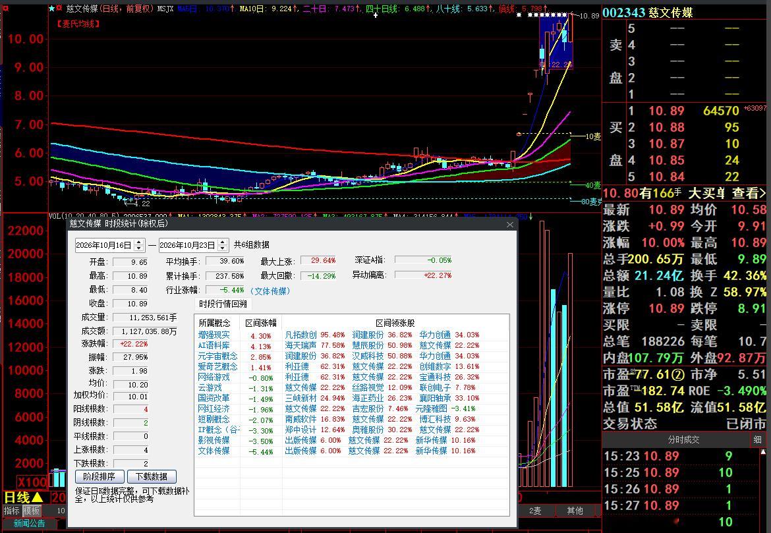The image size is (771, 533).
Task: Select the 模板 tab below the chart
Action: click(x=32, y=511)
